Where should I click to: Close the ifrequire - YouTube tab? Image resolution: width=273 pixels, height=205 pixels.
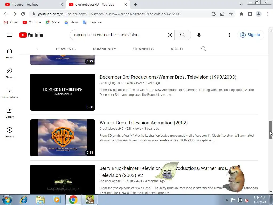(x=62, y=5)
